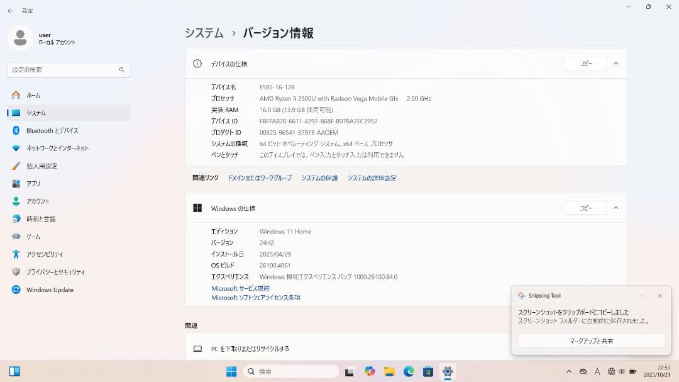679x382 pixels.
Task: Click the battery tray icon
Action: point(632,371)
